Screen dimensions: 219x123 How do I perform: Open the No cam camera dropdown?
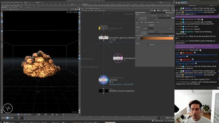pos(75,12)
